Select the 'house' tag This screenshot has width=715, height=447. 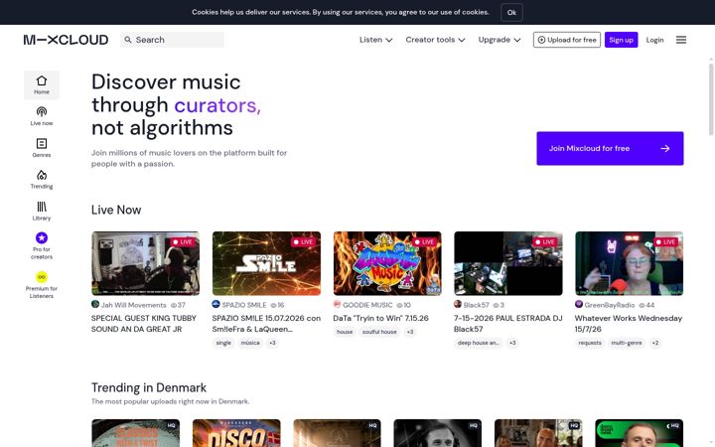click(x=345, y=332)
